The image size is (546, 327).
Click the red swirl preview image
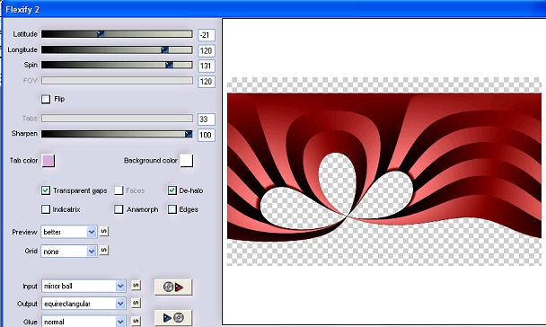tap(384, 172)
